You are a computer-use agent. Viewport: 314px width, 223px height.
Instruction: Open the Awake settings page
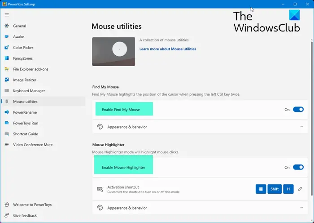click(43, 36)
